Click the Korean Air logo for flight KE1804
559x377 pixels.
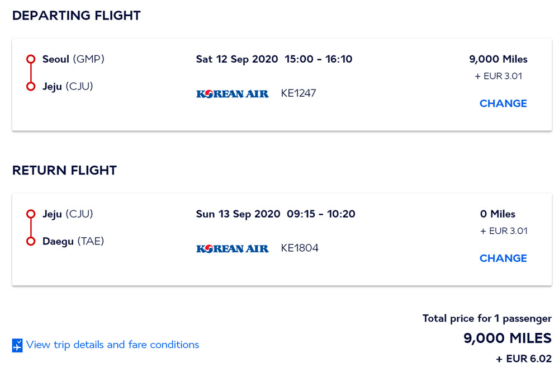(x=233, y=248)
